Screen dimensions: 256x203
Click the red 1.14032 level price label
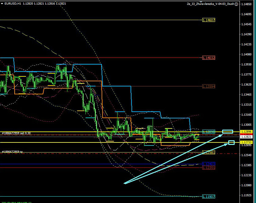click(209, 58)
